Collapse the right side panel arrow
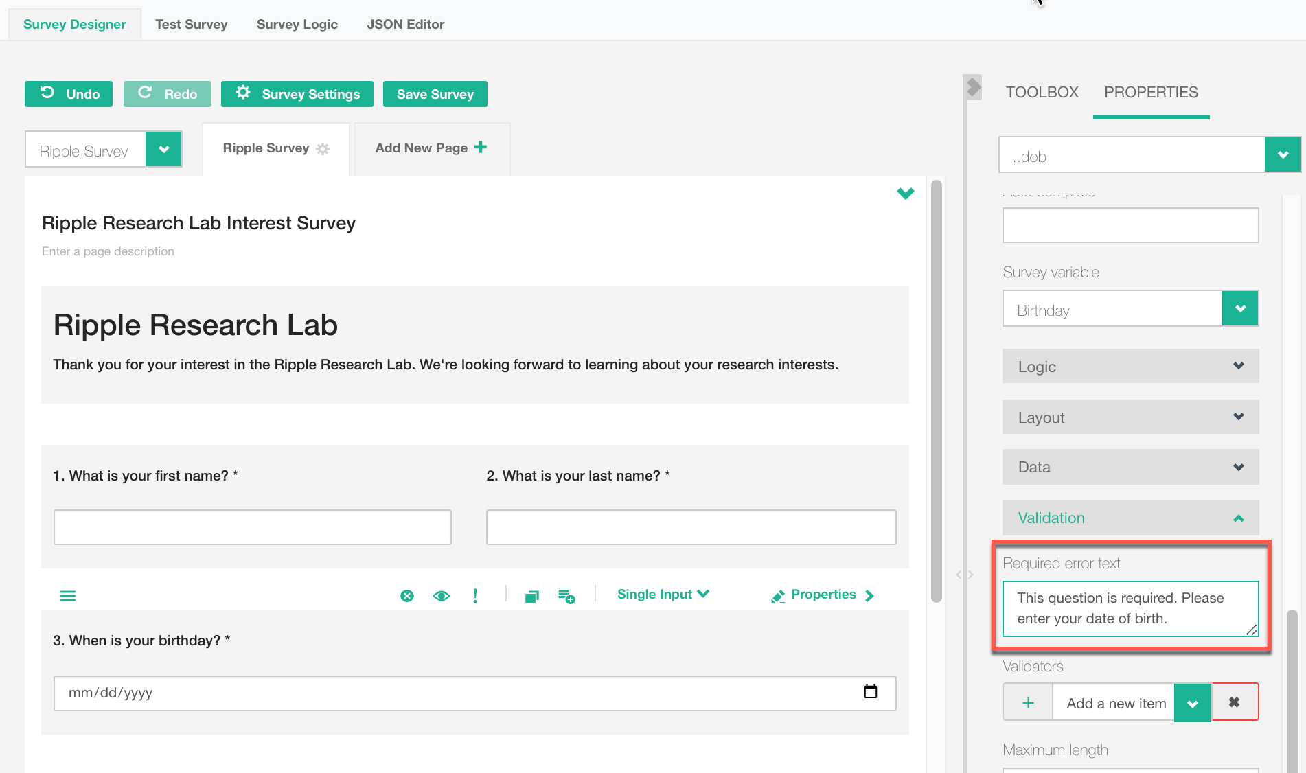 (973, 87)
